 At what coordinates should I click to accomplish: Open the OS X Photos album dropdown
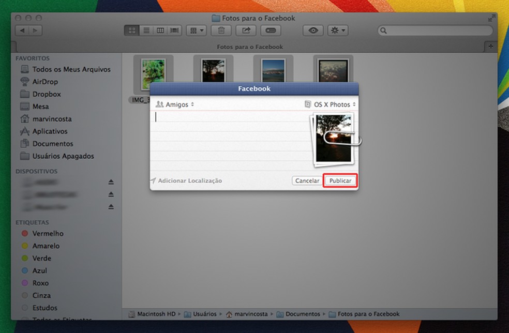click(x=330, y=104)
